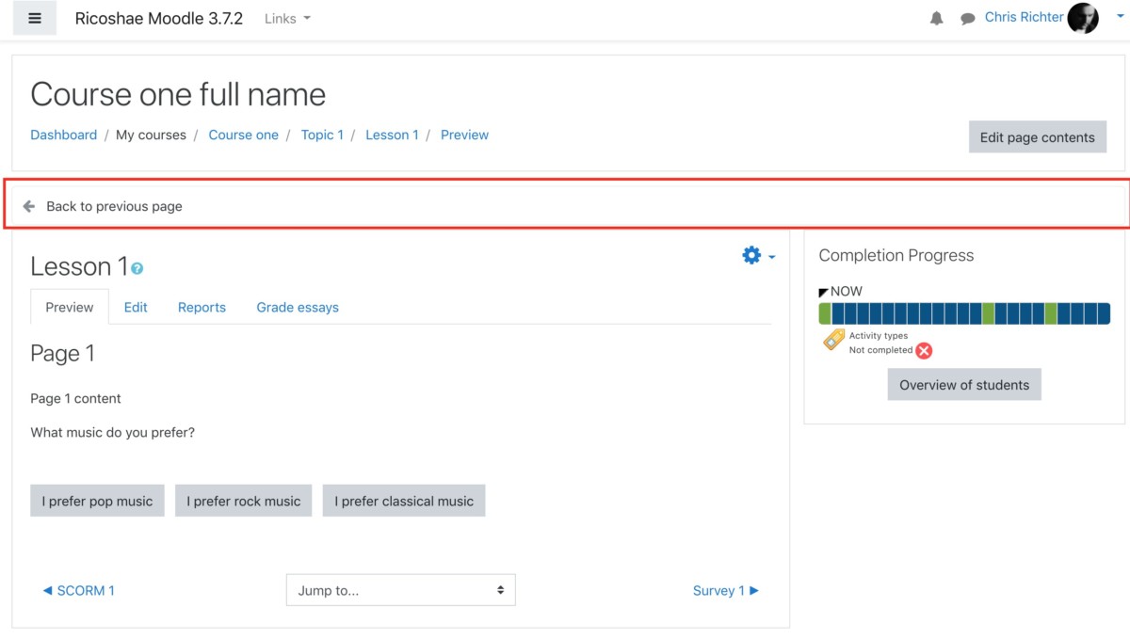Open Chris Richter user menu
The height and width of the screenshot is (639, 1130).
tap(1024, 17)
